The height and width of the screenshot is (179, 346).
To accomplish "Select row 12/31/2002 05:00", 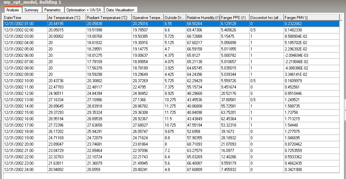I will pos(171,49).
